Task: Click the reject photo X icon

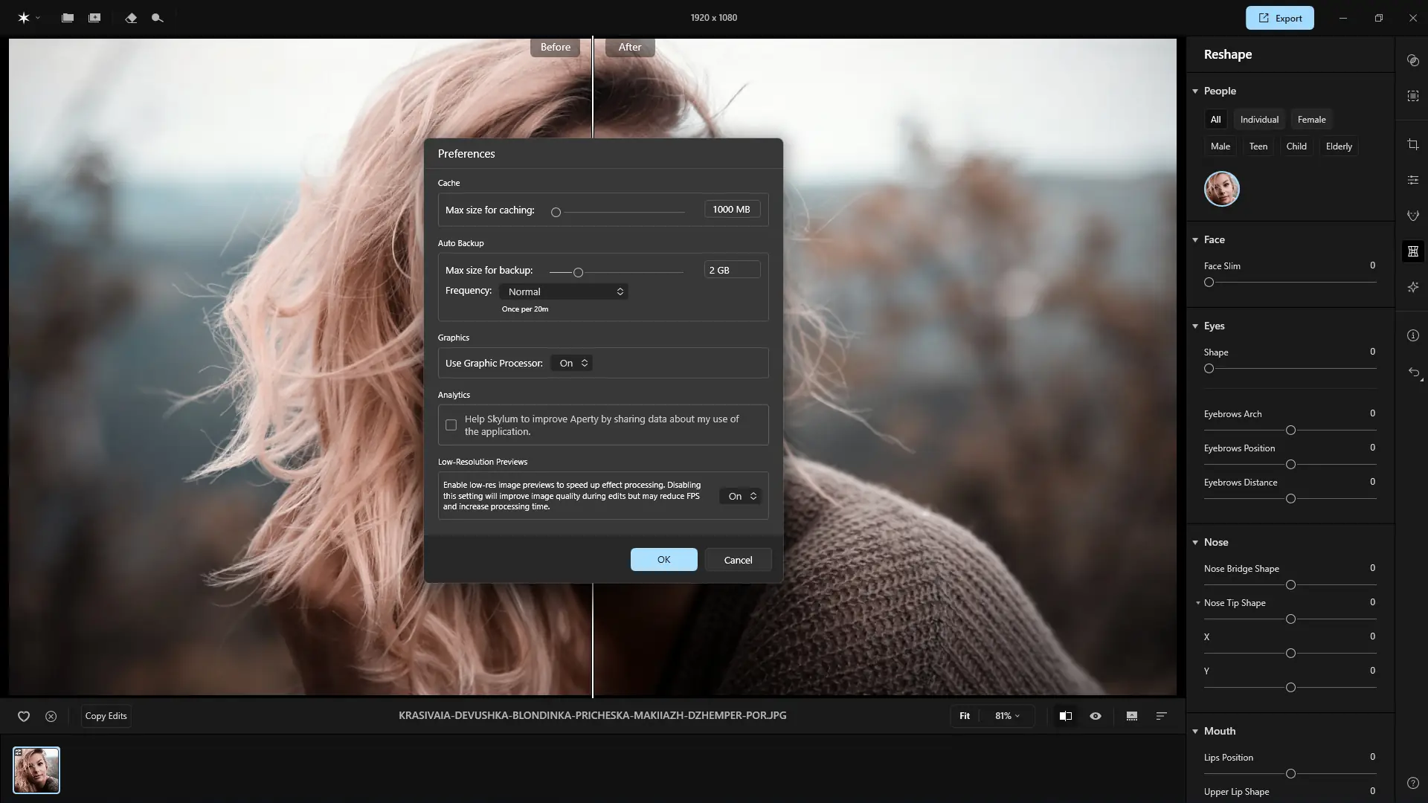Action: [x=51, y=716]
